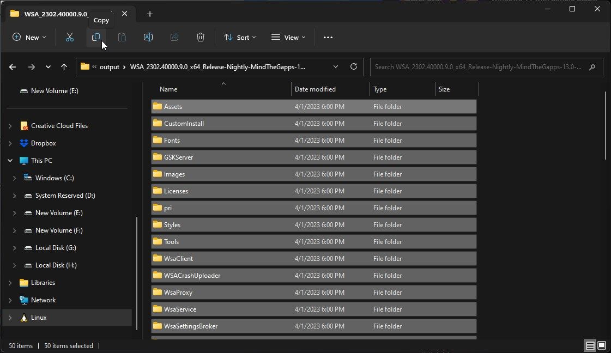Click the navigation pane scrollbar

pyautogui.click(x=136, y=273)
